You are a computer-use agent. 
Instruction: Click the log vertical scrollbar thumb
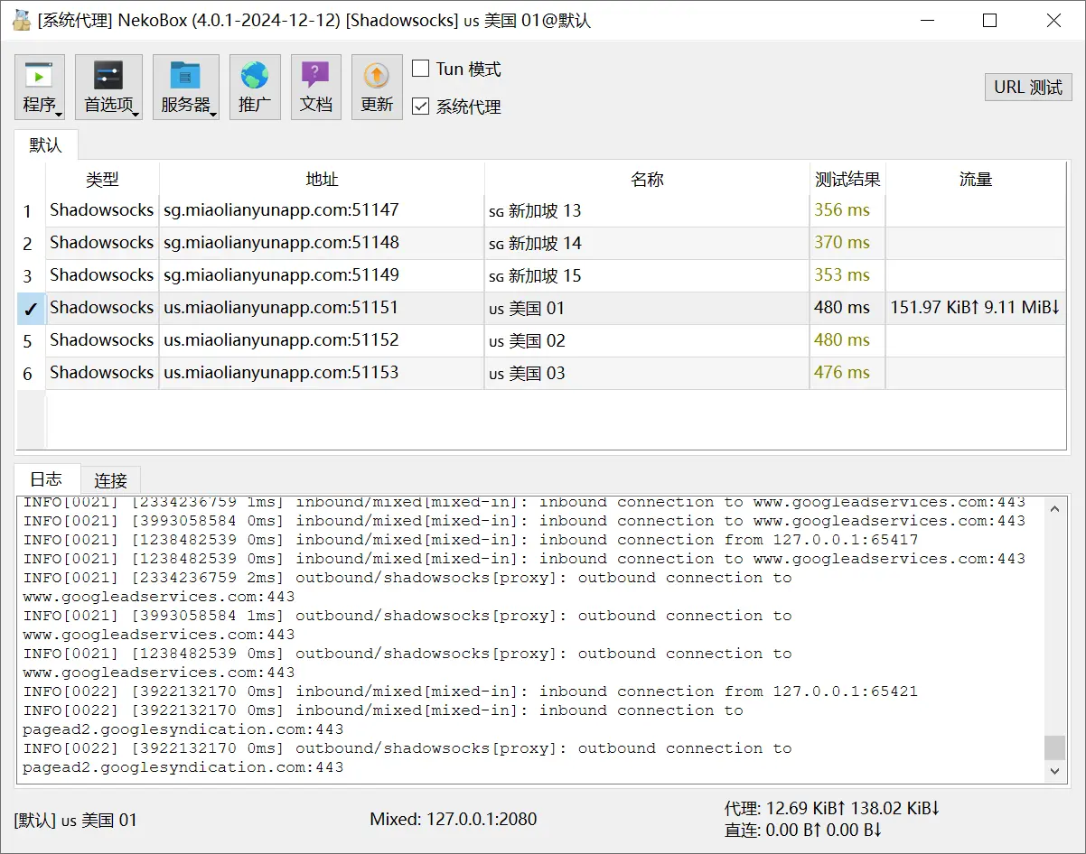[1054, 747]
